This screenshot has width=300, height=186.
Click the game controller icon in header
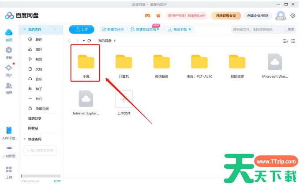click(x=147, y=16)
